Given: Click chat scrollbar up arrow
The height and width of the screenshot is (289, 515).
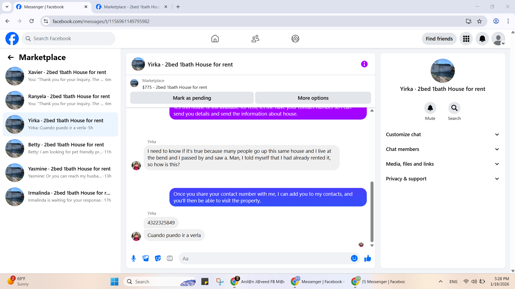Looking at the screenshot, I should [372, 110].
